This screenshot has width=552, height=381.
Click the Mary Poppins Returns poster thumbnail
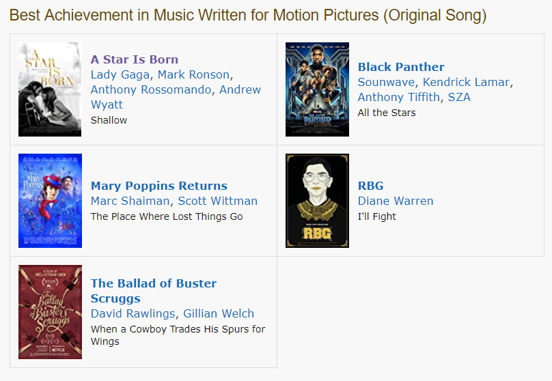pos(49,201)
